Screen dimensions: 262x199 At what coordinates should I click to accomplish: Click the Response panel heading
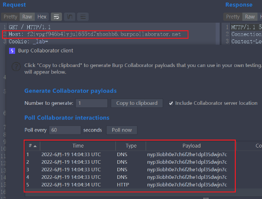239,5
